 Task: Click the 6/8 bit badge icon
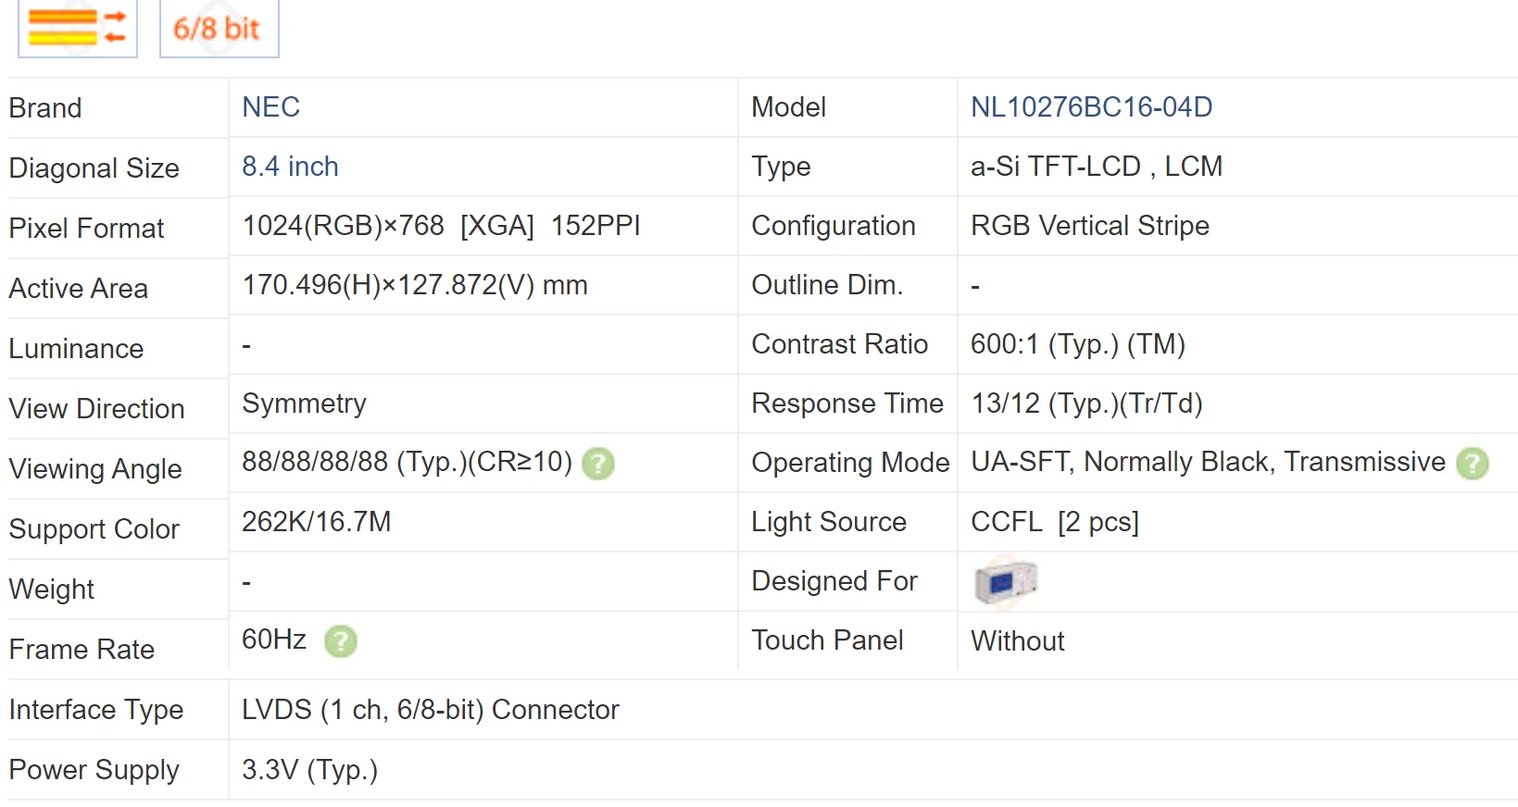click(219, 28)
